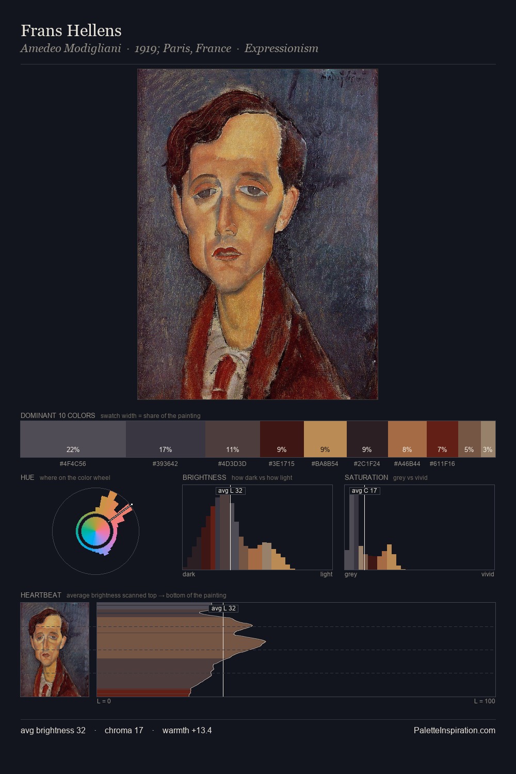Click the 'dark' axis label
516x774 pixels.
point(189,574)
